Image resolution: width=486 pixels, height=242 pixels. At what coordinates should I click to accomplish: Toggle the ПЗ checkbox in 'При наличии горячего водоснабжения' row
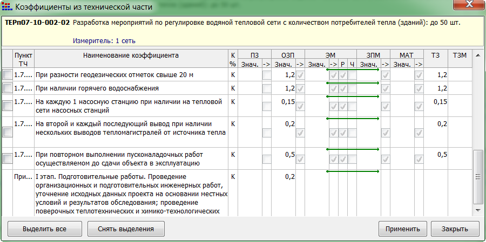pos(267,89)
